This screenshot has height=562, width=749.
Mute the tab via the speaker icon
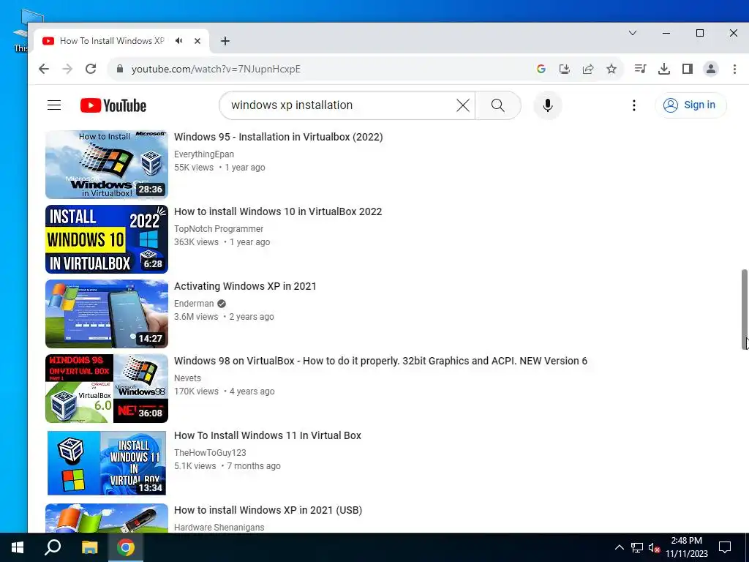(178, 41)
